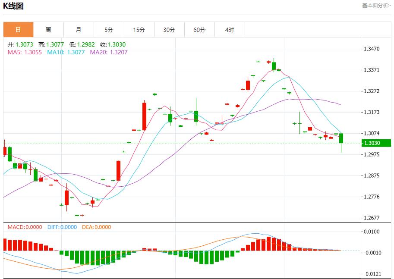The image size is (394, 279).
Task: Click the K线图 heading
Action: click(13, 6)
